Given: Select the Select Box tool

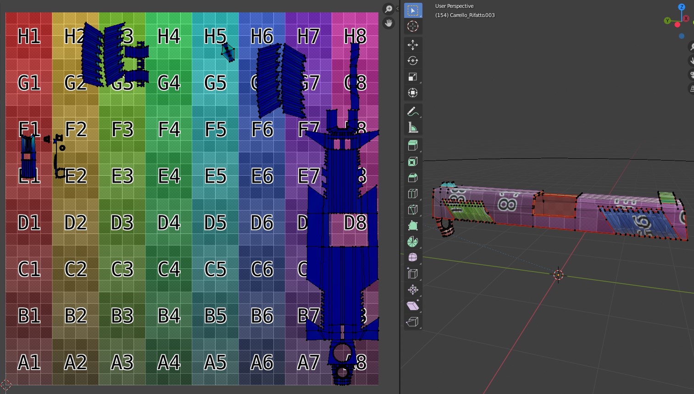Looking at the screenshot, I should click(x=413, y=11).
